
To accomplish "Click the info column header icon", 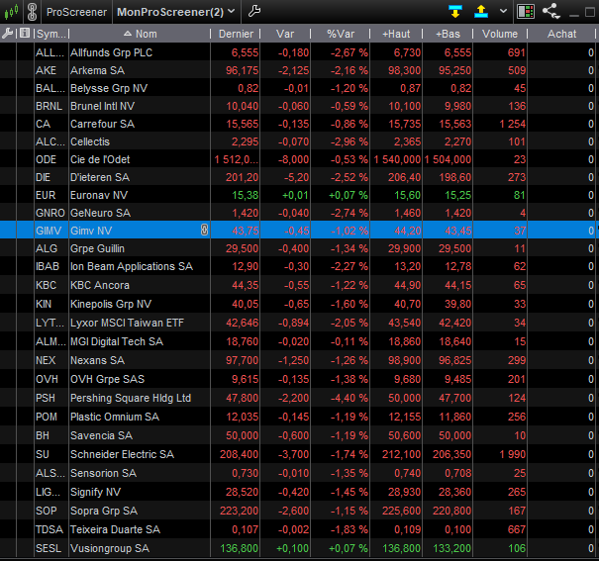I will [25, 34].
